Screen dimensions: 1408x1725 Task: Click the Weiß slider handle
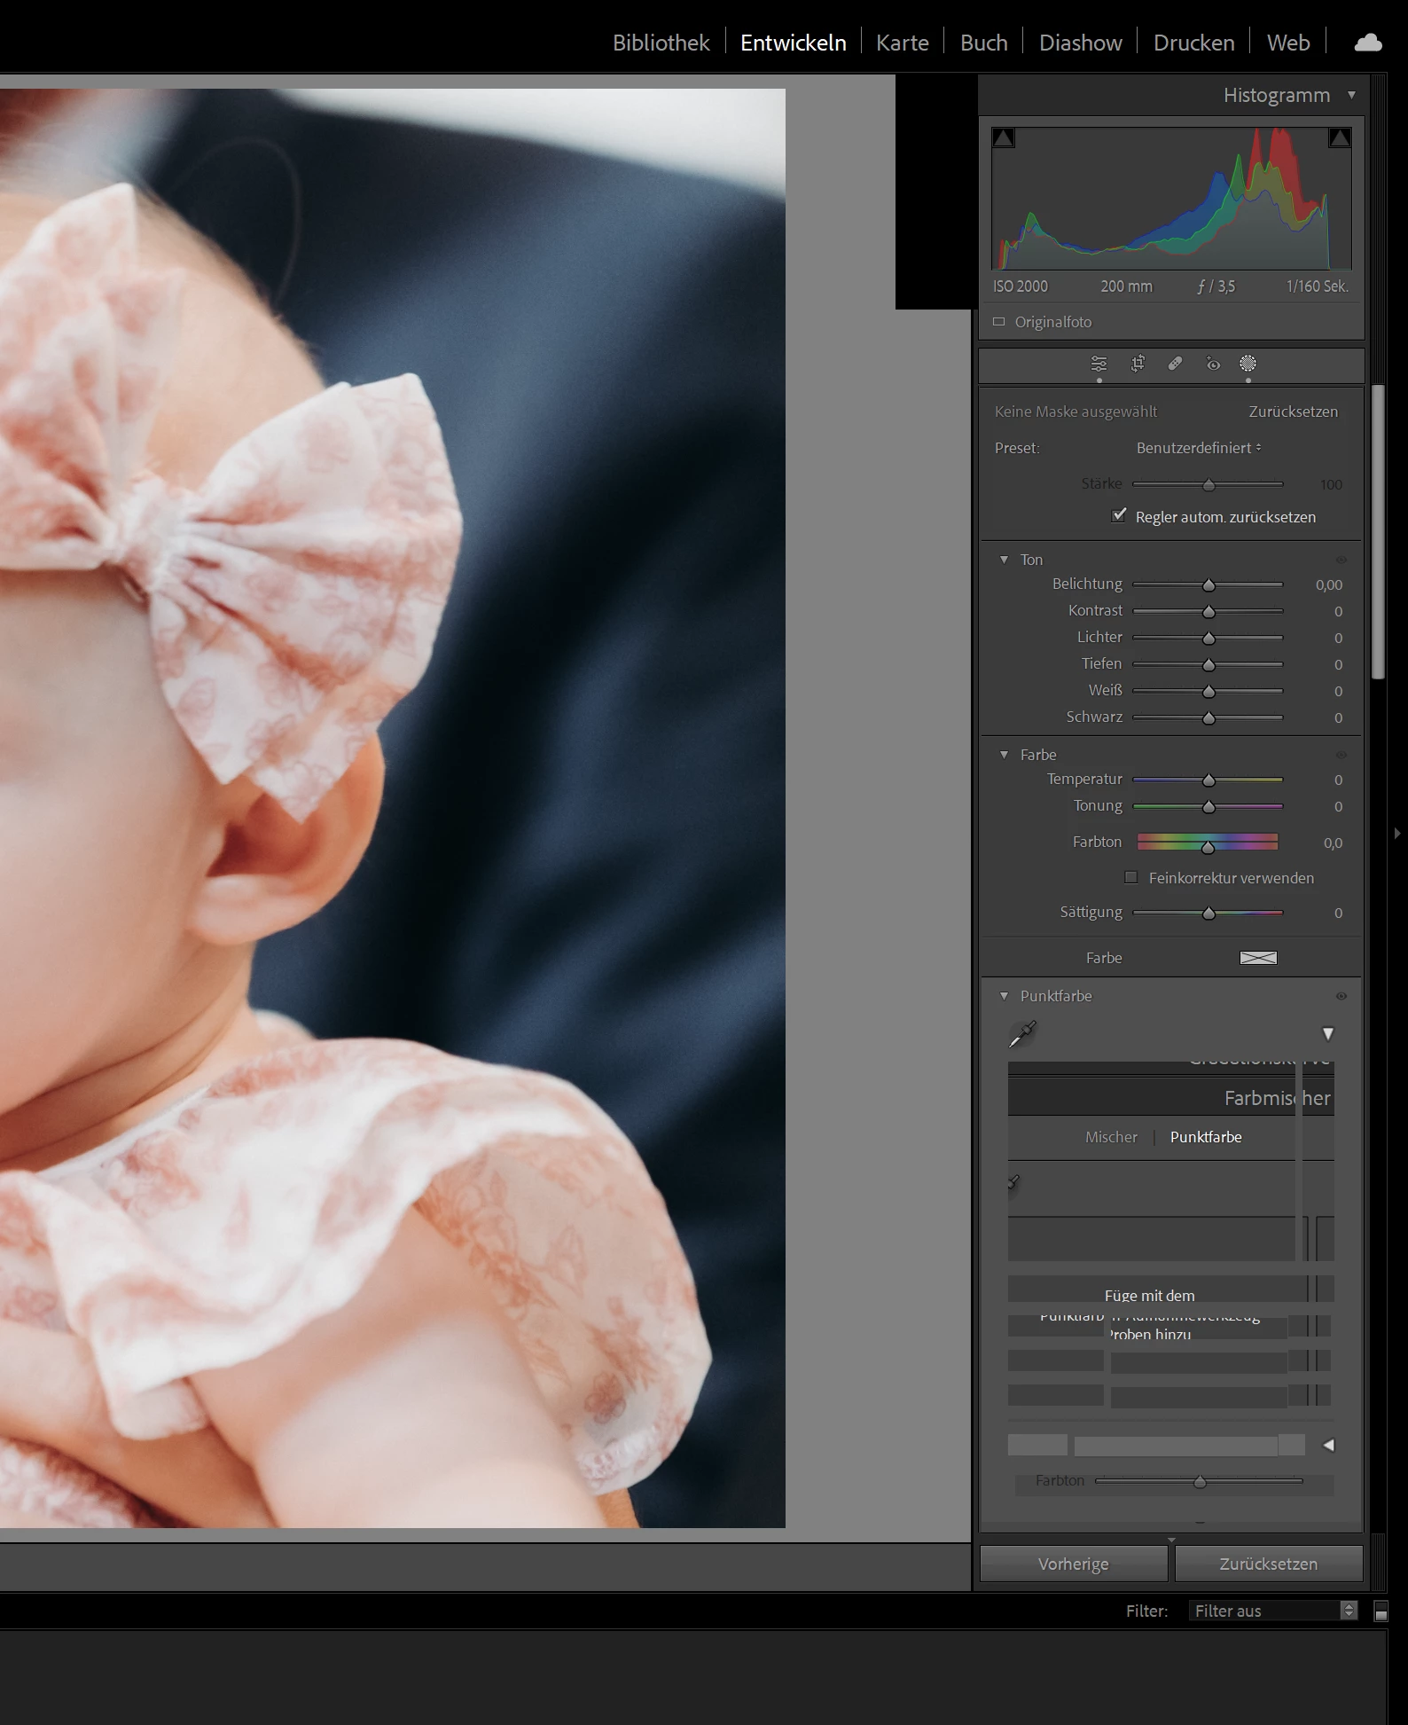click(x=1209, y=692)
